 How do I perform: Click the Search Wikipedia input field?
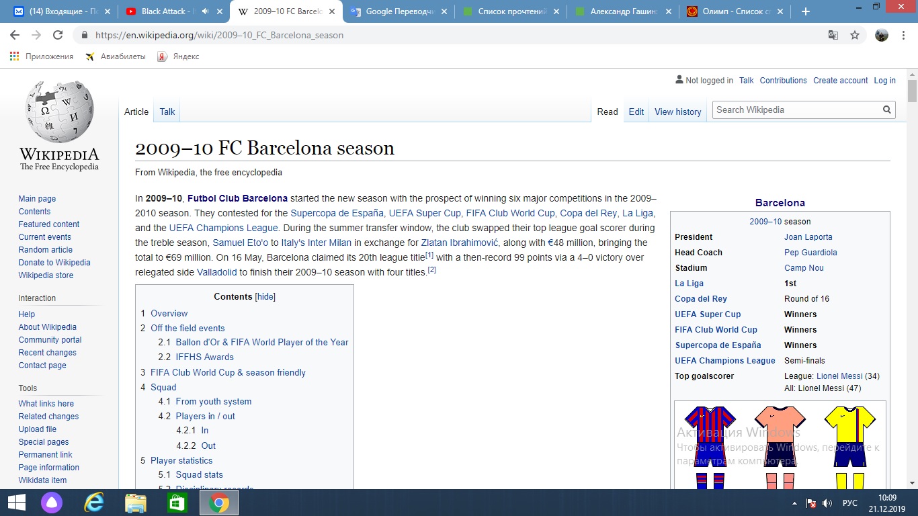click(797, 110)
